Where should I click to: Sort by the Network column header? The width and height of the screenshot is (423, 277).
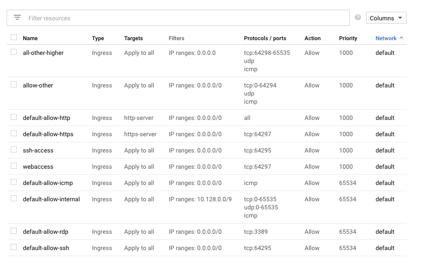(x=386, y=38)
